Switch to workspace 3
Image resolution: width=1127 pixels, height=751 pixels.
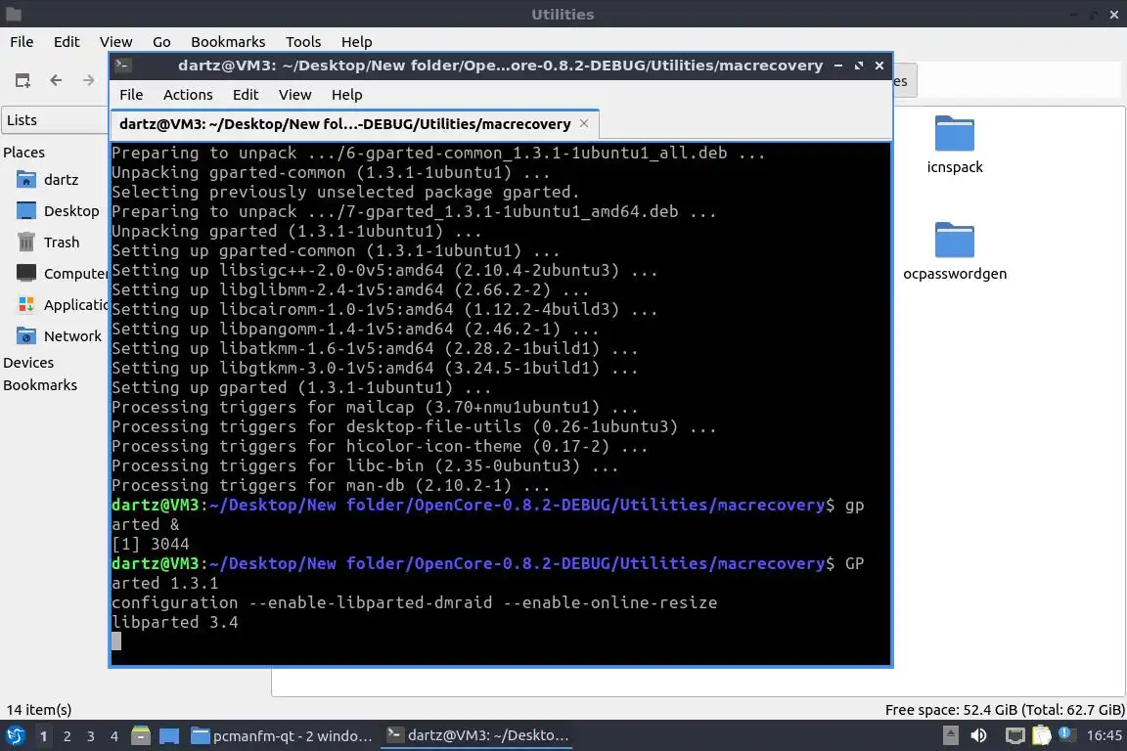91,736
